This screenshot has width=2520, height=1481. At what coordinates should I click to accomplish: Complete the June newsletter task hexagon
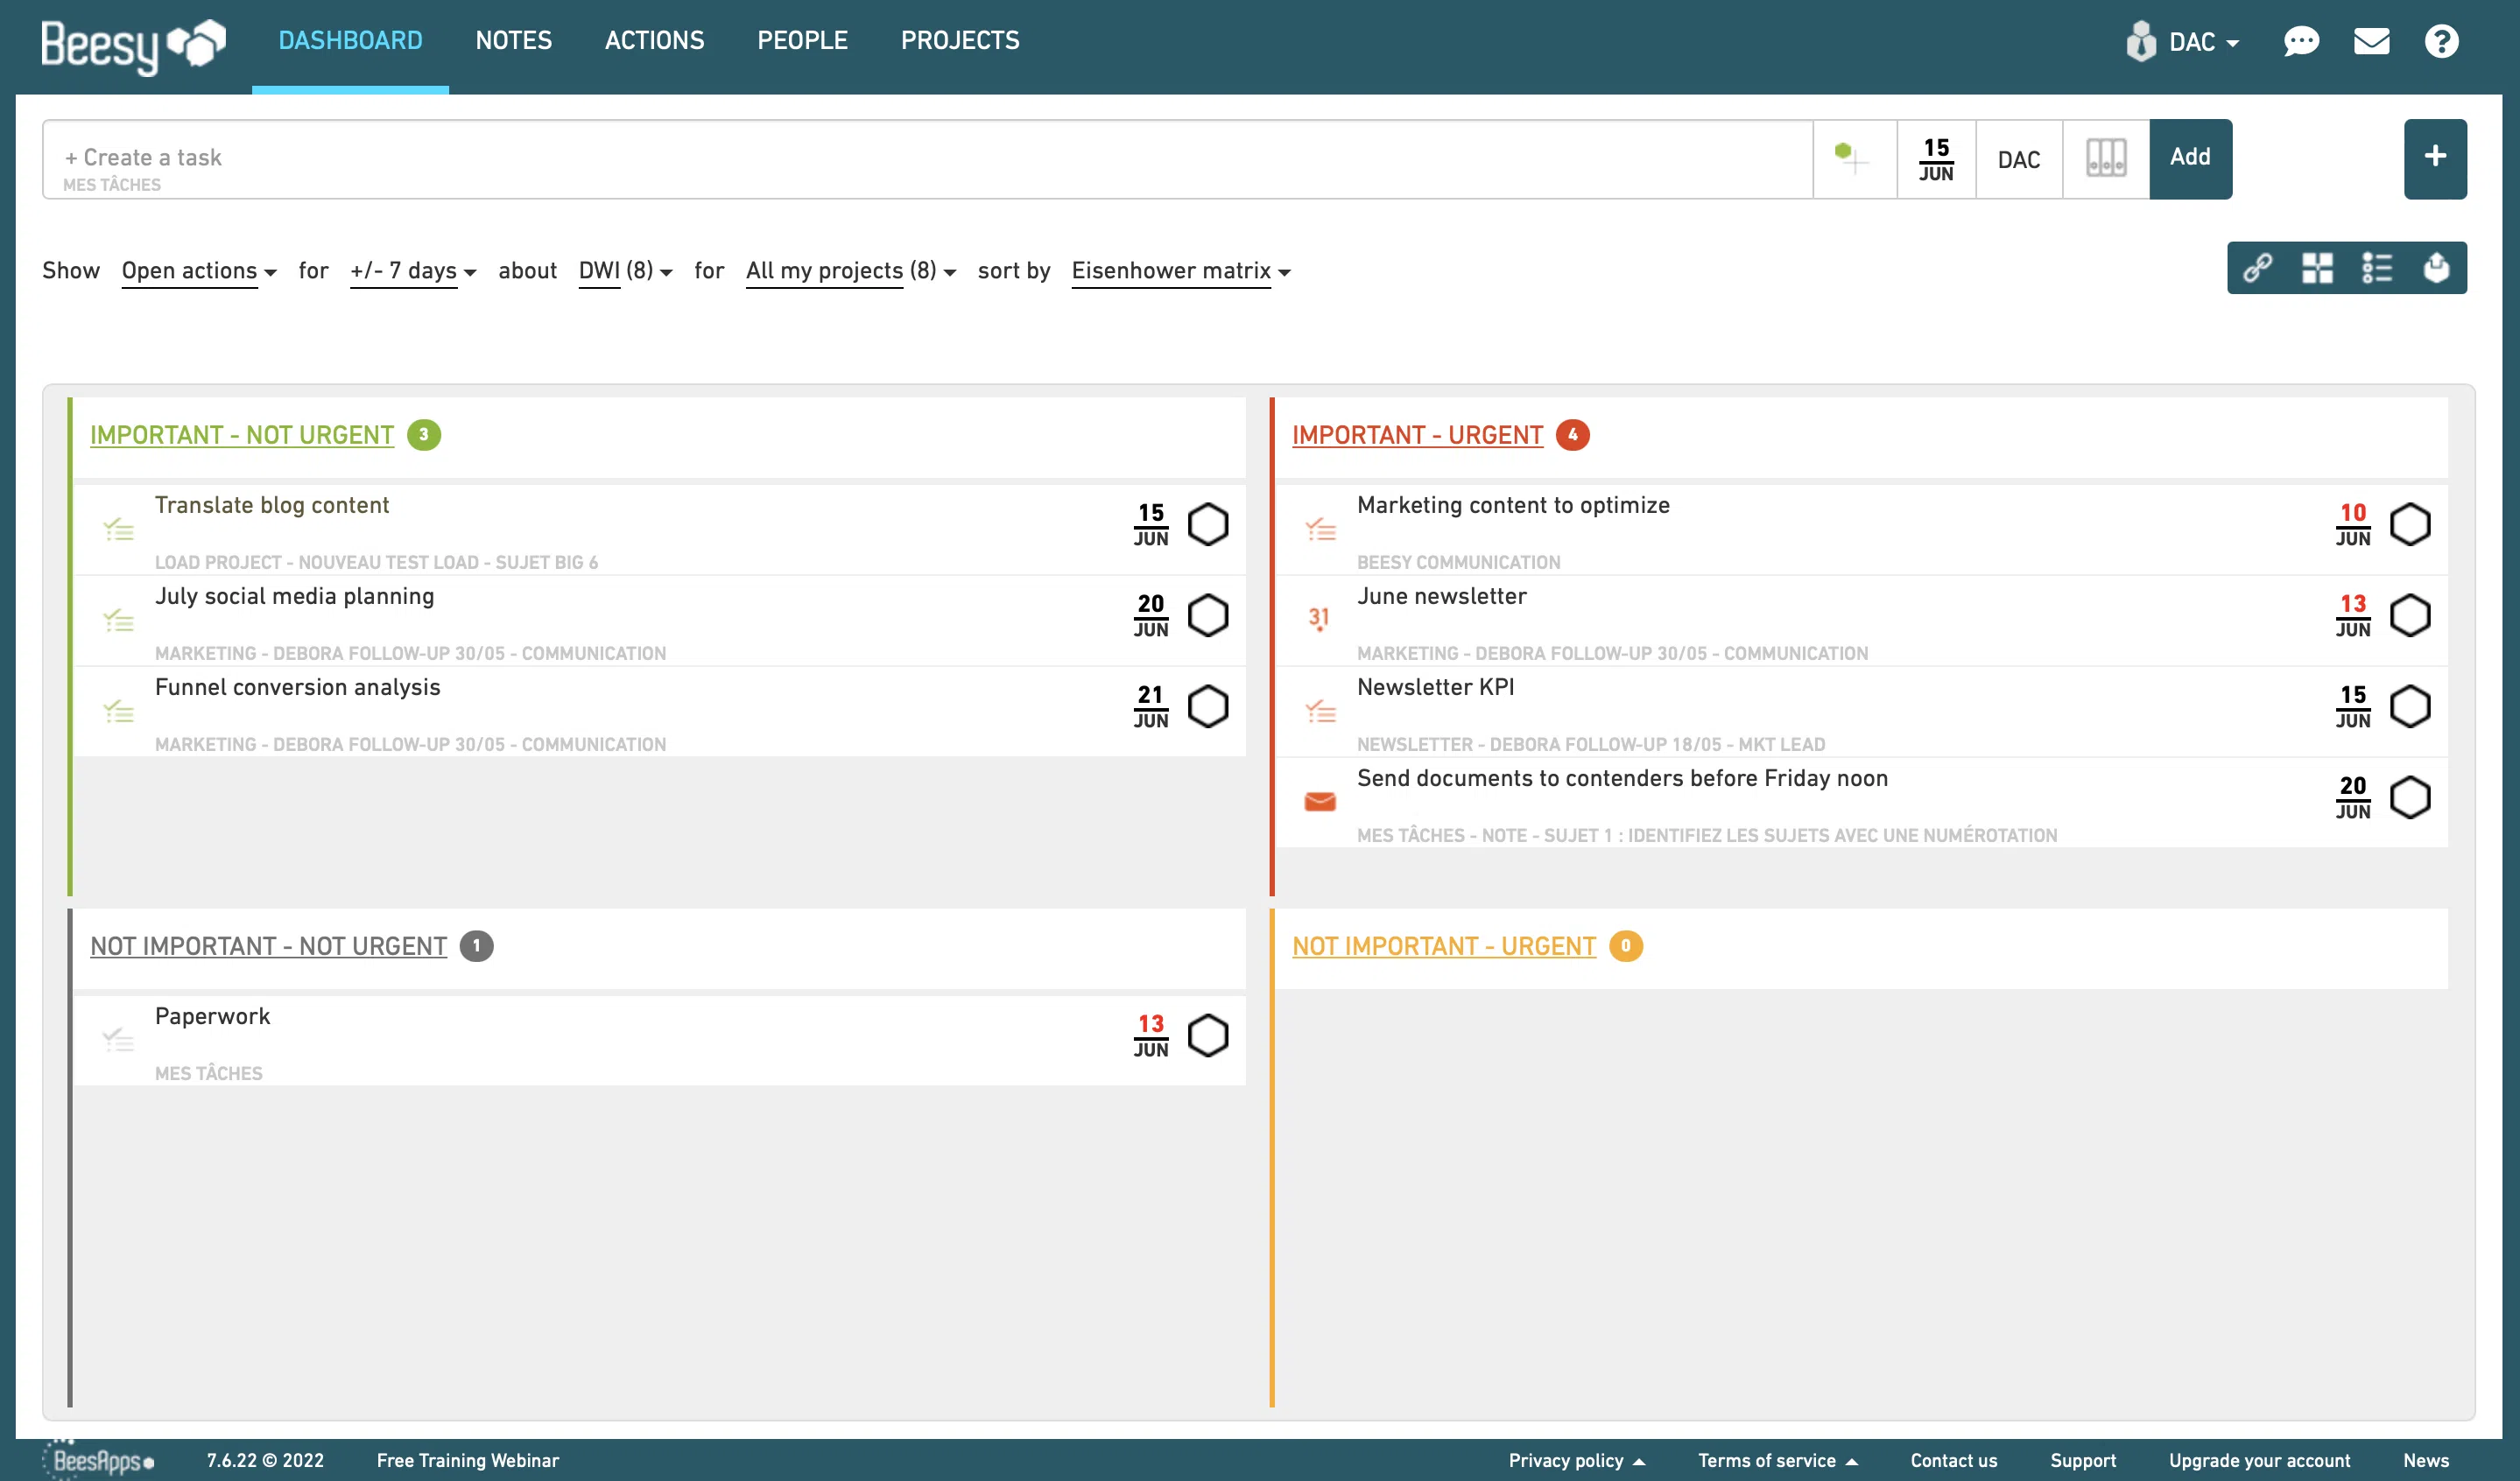coord(2410,615)
